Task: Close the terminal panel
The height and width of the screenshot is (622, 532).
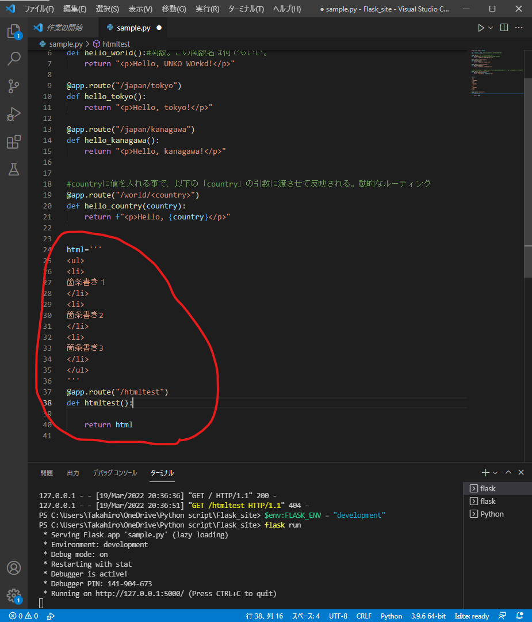Action: point(521,472)
